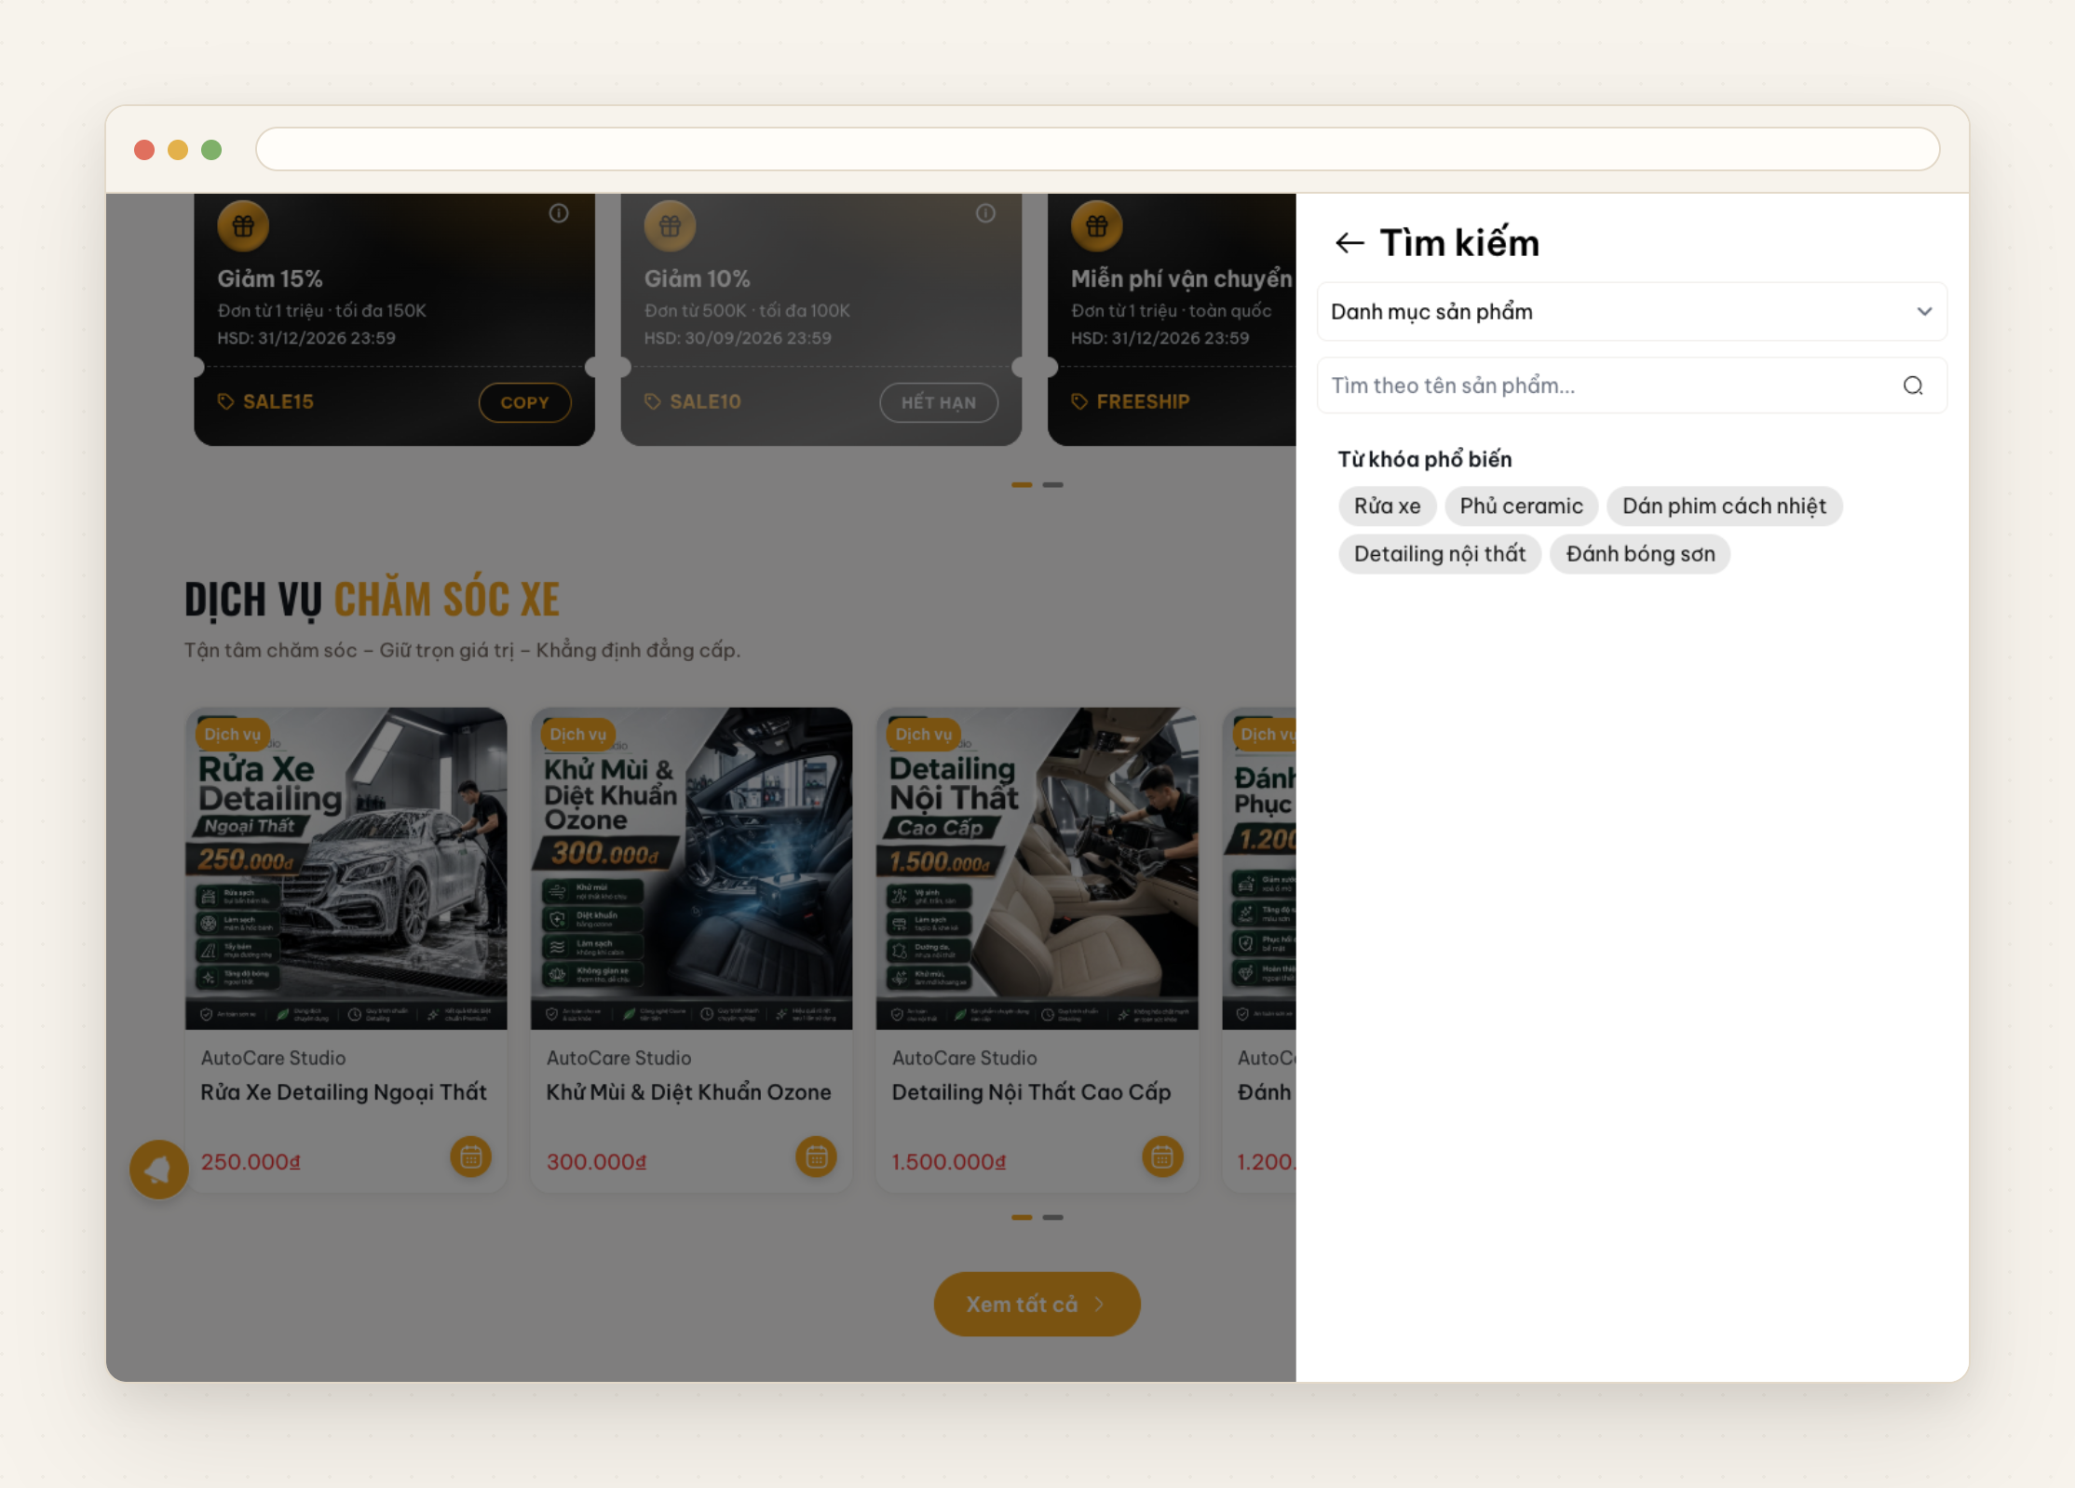Click the 250.000đ price
This screenshot has width=2075, height=1488.
(x=251, y=1162)
